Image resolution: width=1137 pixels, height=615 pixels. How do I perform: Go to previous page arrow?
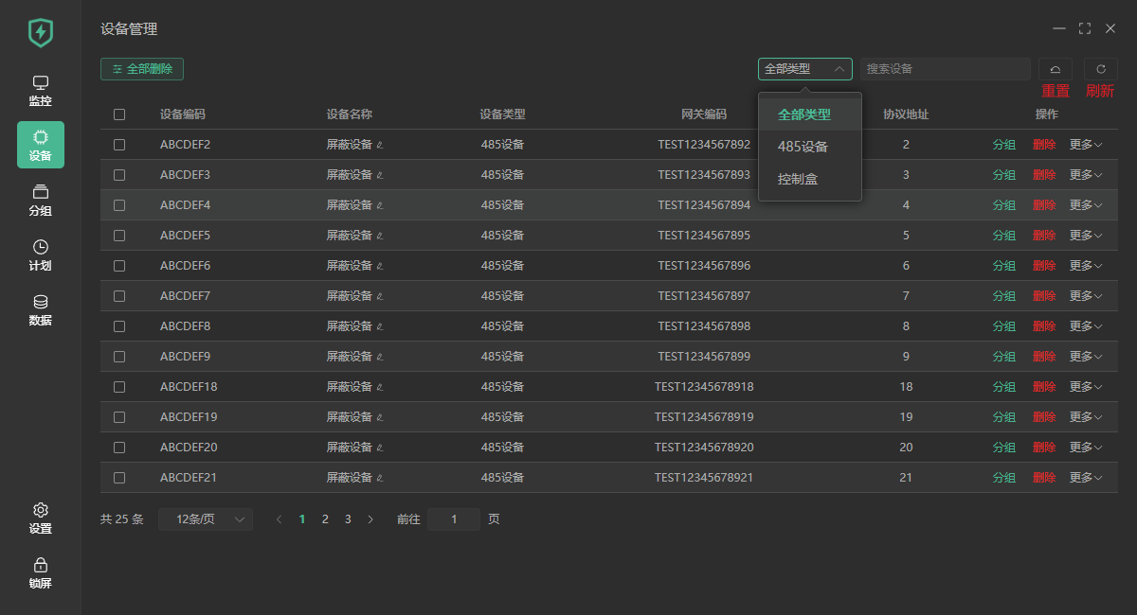point(280,519)
